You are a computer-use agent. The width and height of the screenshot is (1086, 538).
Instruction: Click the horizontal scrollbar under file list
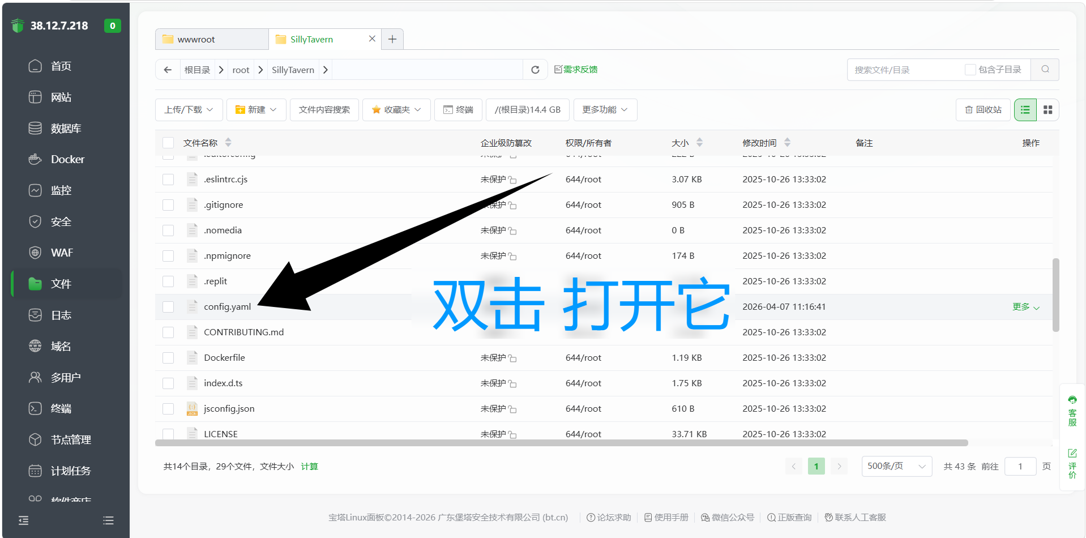pyautogui.click(x=561, y=443)
